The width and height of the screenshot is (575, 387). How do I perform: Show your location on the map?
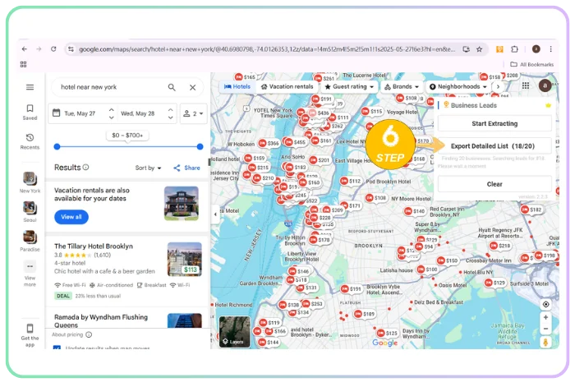click(x=545, y=304)
